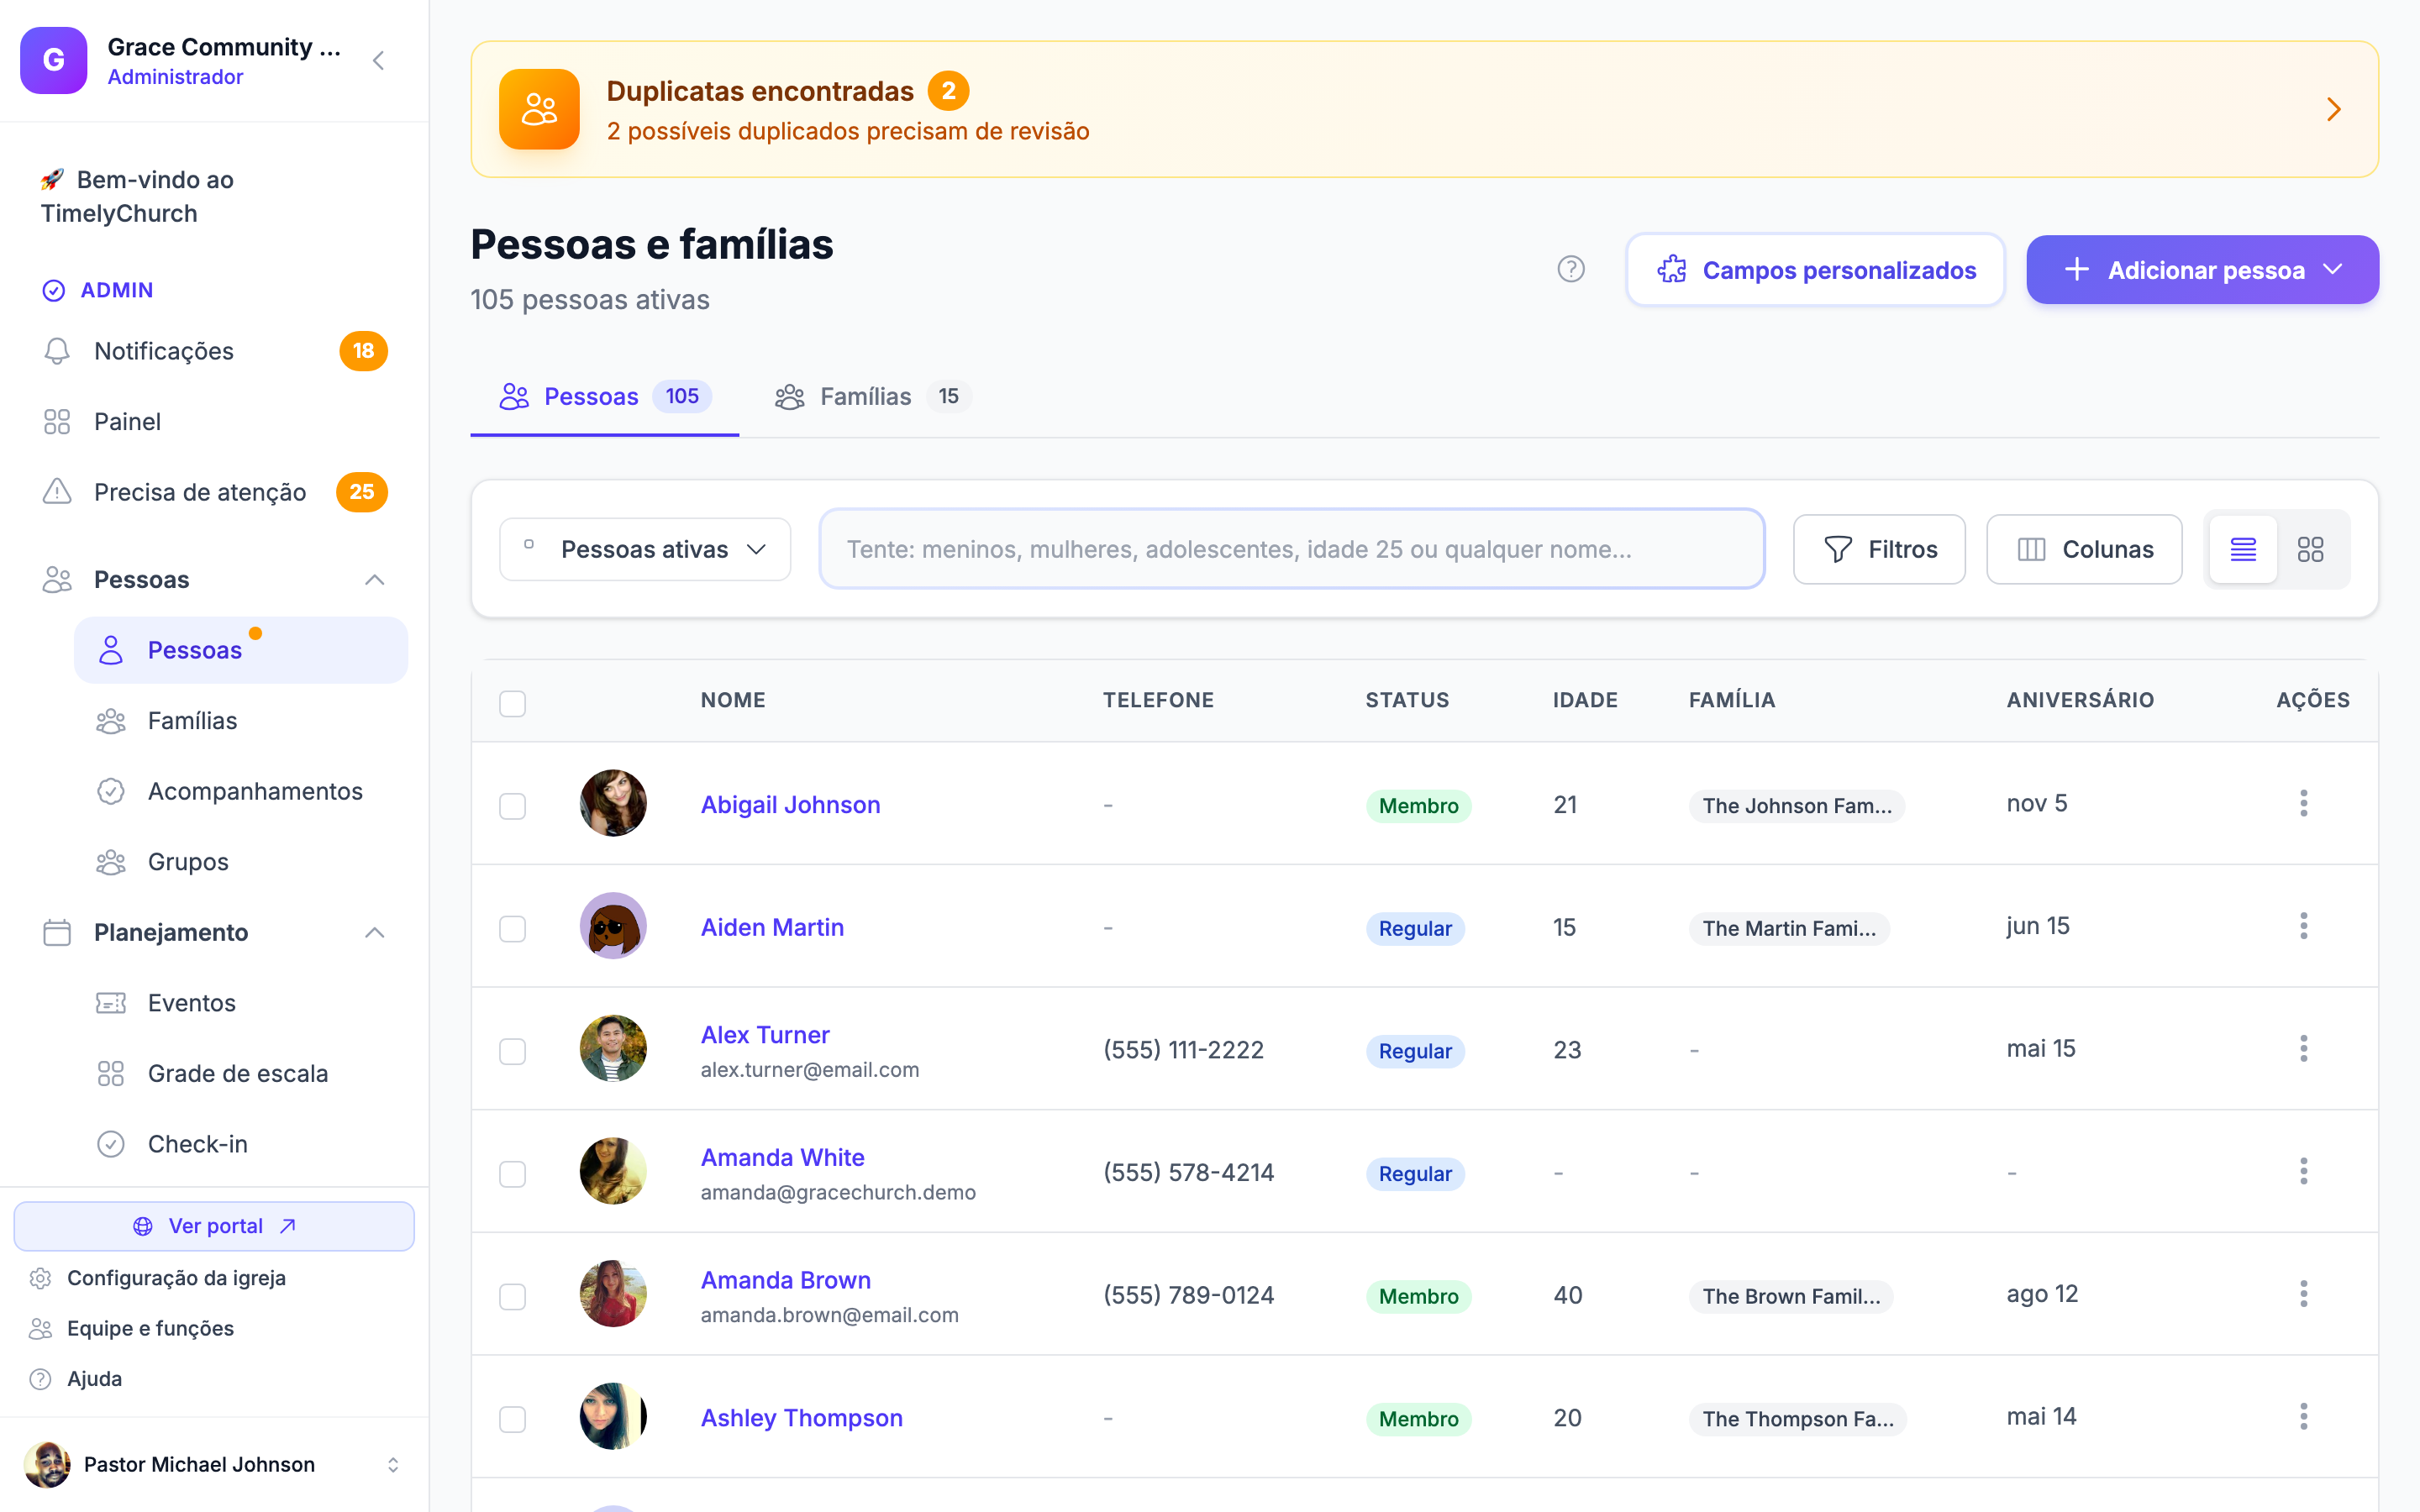Open Notificações in the sidebar
The width and height of the screenshot is (2420, 1512).
[x=214, y=351]
